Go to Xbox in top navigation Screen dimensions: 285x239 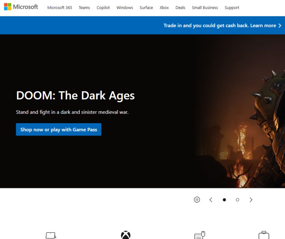pos(164,8)
